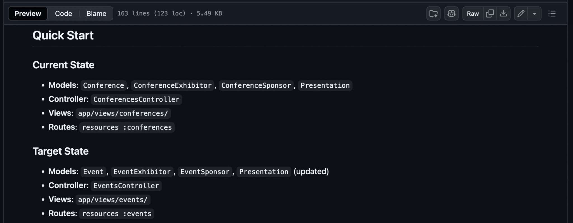Open the file tree panel
Viewport: 573px width, 223px height.
(433, 13)
